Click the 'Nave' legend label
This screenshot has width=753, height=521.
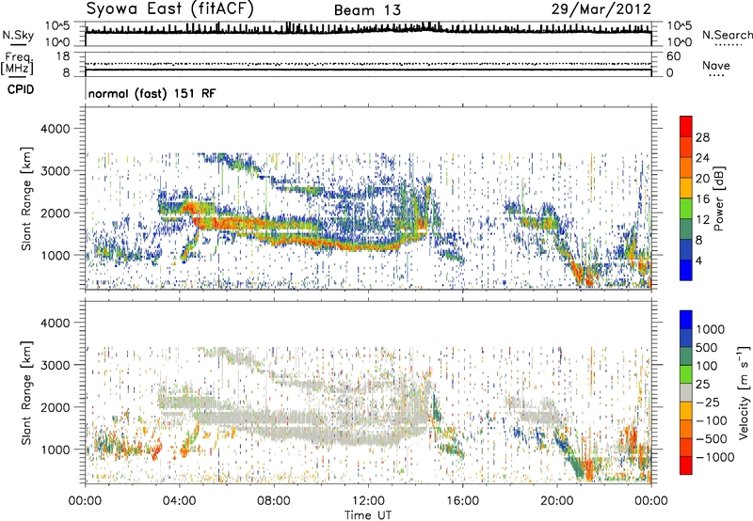pyautogui.click(x=716, y=65)
